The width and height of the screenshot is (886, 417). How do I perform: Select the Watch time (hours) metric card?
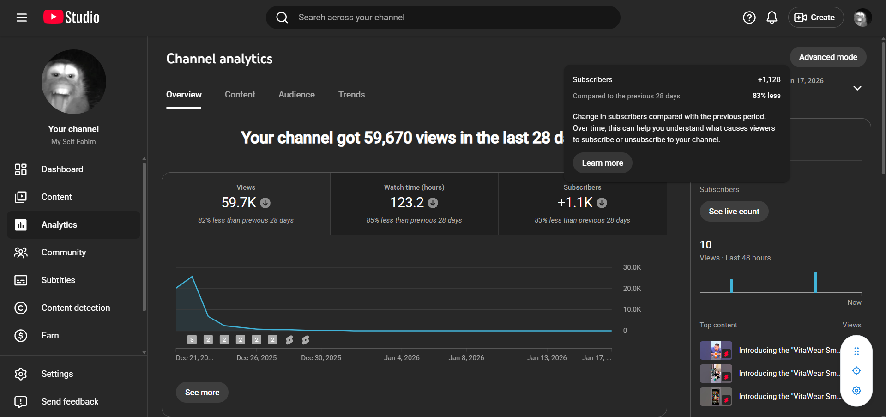coord(414,204)
